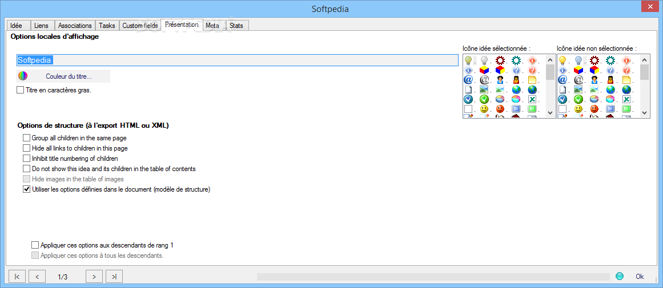Go to previous record with < button
The image size is (663, 288).
click(x=37, y=277)
